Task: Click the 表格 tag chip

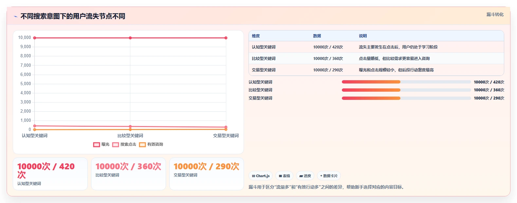Action: pyautogui.click(x=284, y=176)
